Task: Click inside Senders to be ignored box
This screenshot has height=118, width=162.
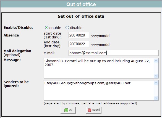Action: pos(99,90)
